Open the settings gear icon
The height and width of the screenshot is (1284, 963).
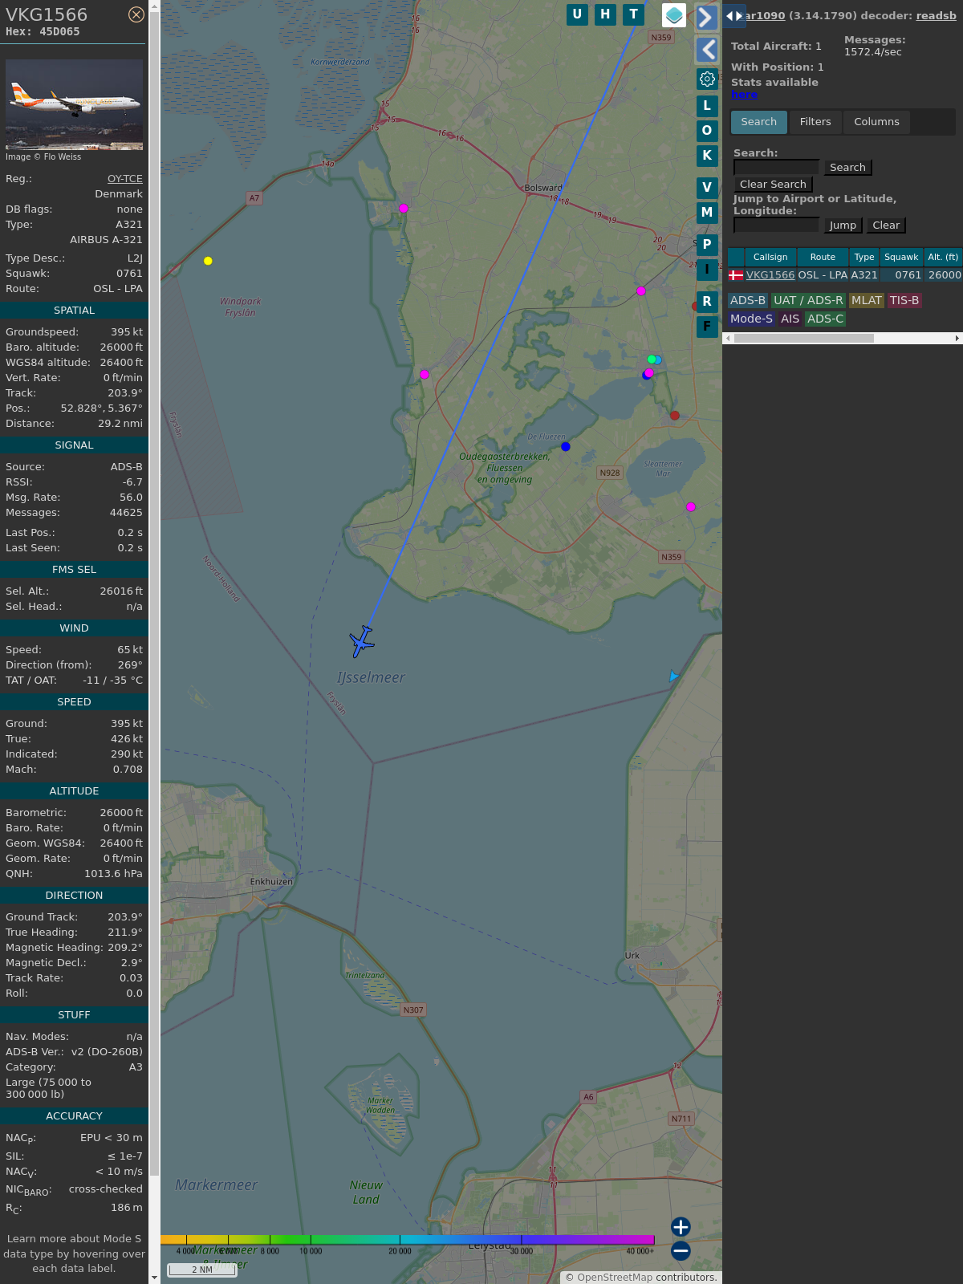click(707, 79)
